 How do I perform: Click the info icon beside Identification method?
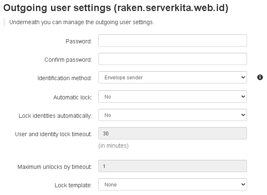260,77
